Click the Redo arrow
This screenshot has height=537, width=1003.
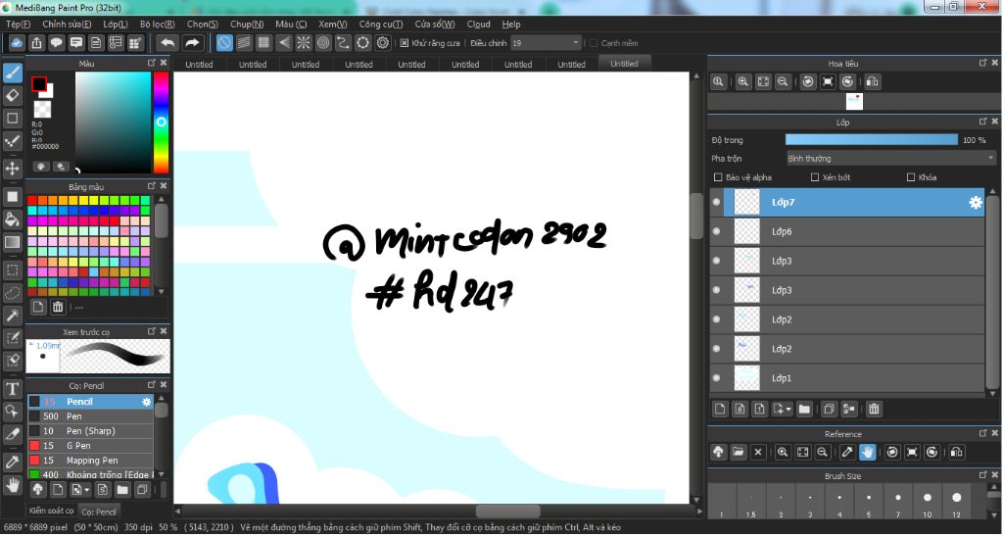coord(192,43)
